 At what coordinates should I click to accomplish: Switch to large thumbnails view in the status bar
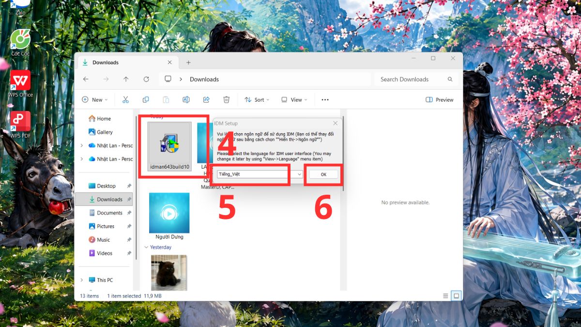click(x=456, y=296)
